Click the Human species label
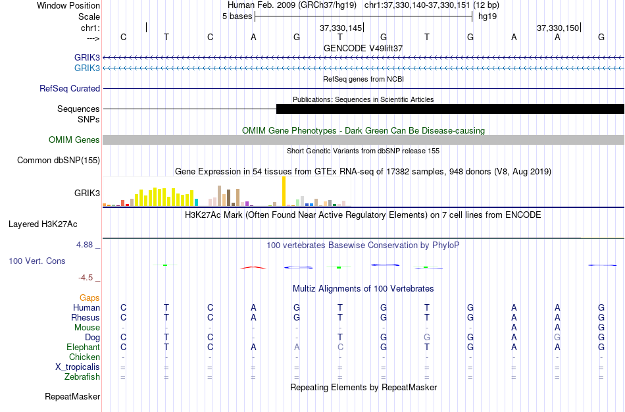The height and width of the screenshot is (412, 625). pyautogui.click(x=86, y=307)
